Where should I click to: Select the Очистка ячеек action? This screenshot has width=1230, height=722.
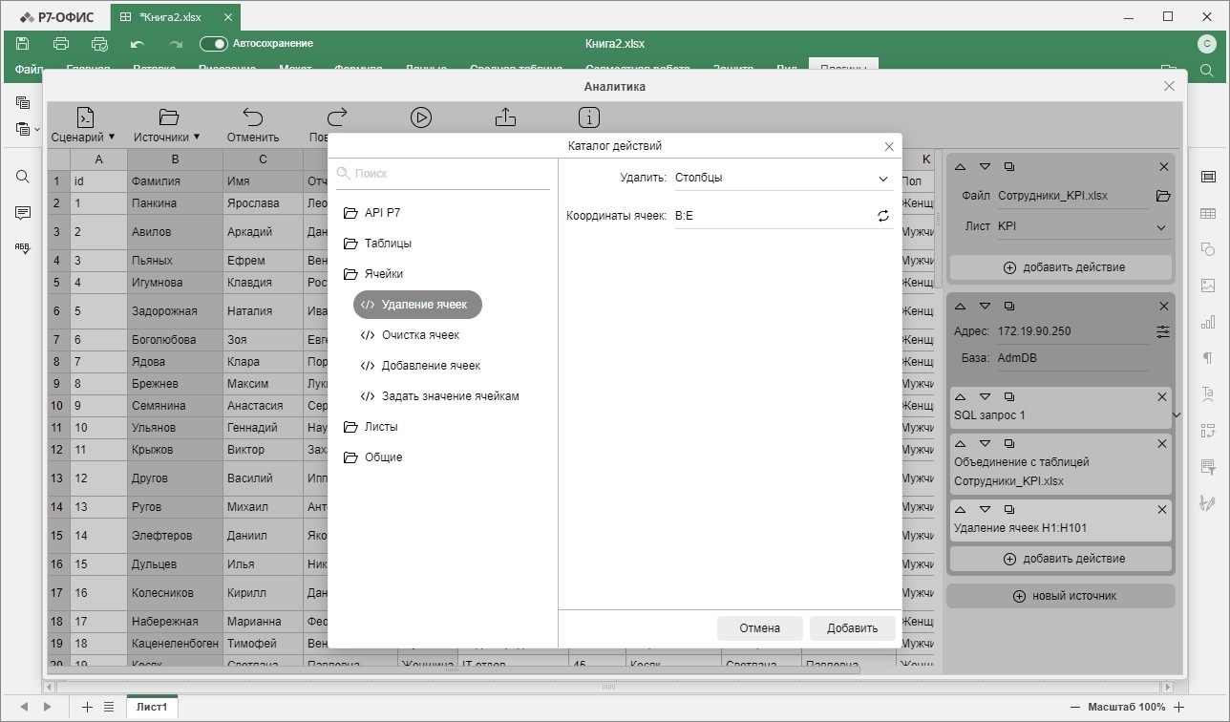(x=410, y=335)
